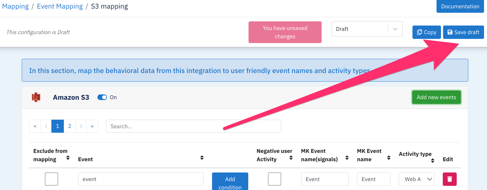
Task: Go to Event Mapping breadcrumb
Action: coord(60,7)
